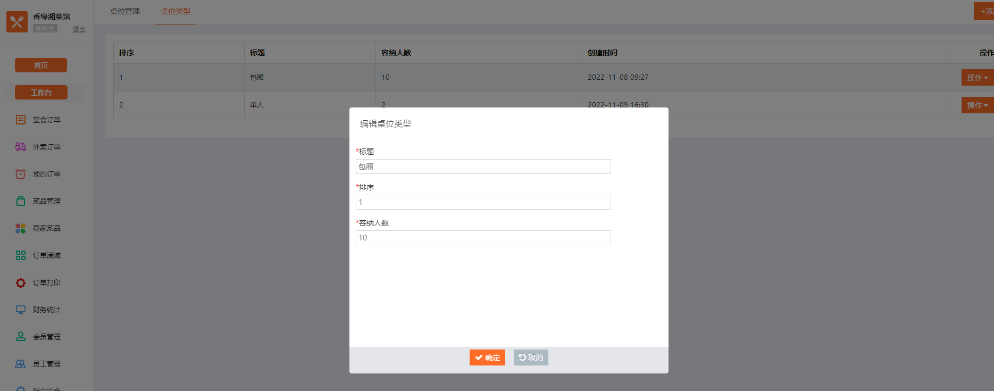Switch to the 桌位类型 tab
This screenshot has width=994, height=391.
tap(175, 11)
